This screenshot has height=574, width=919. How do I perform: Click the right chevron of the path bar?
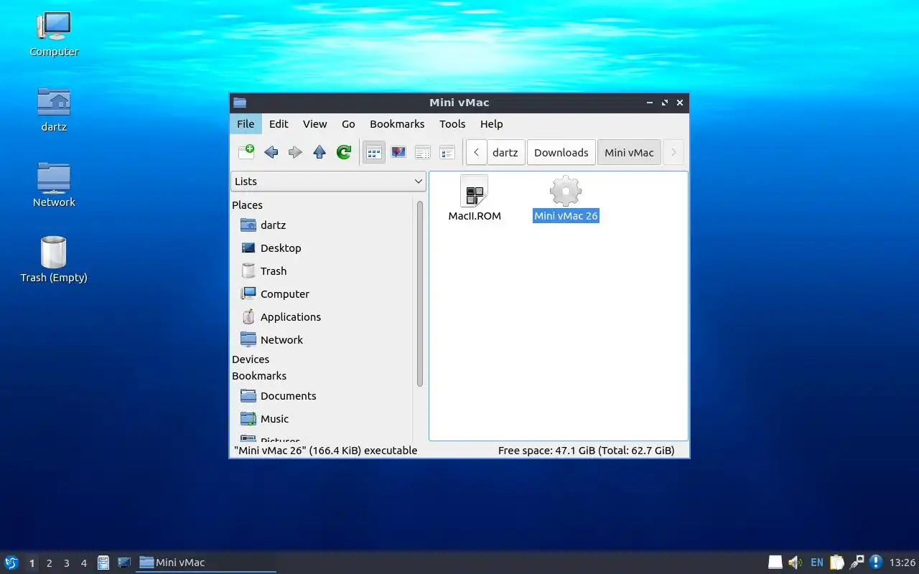click(x=673, y=152)
